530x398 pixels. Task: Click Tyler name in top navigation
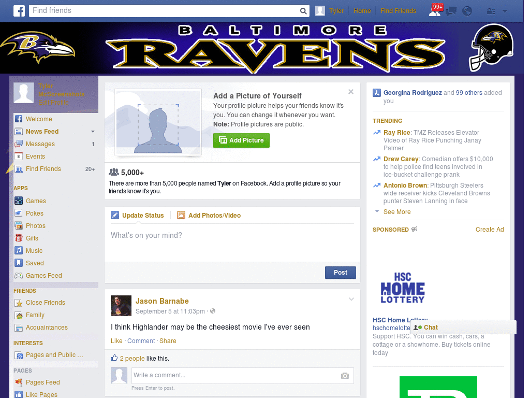coord(336,11)
